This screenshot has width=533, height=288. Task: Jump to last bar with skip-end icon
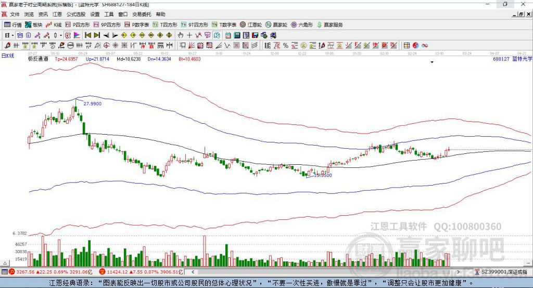[97, 35]
